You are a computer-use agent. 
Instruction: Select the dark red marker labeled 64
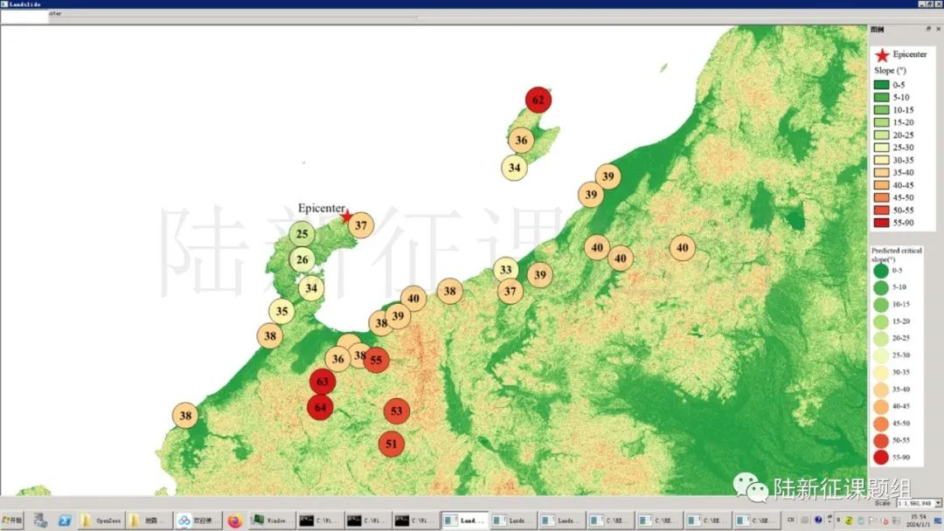click(320, 407)
